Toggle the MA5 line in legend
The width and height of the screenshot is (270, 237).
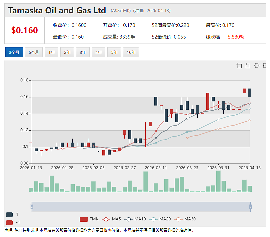(111, 219)
